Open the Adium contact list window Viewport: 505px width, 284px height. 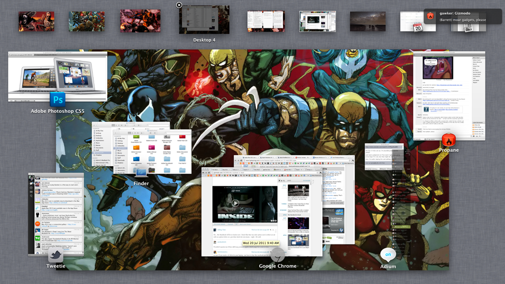[x=399, y=210]
